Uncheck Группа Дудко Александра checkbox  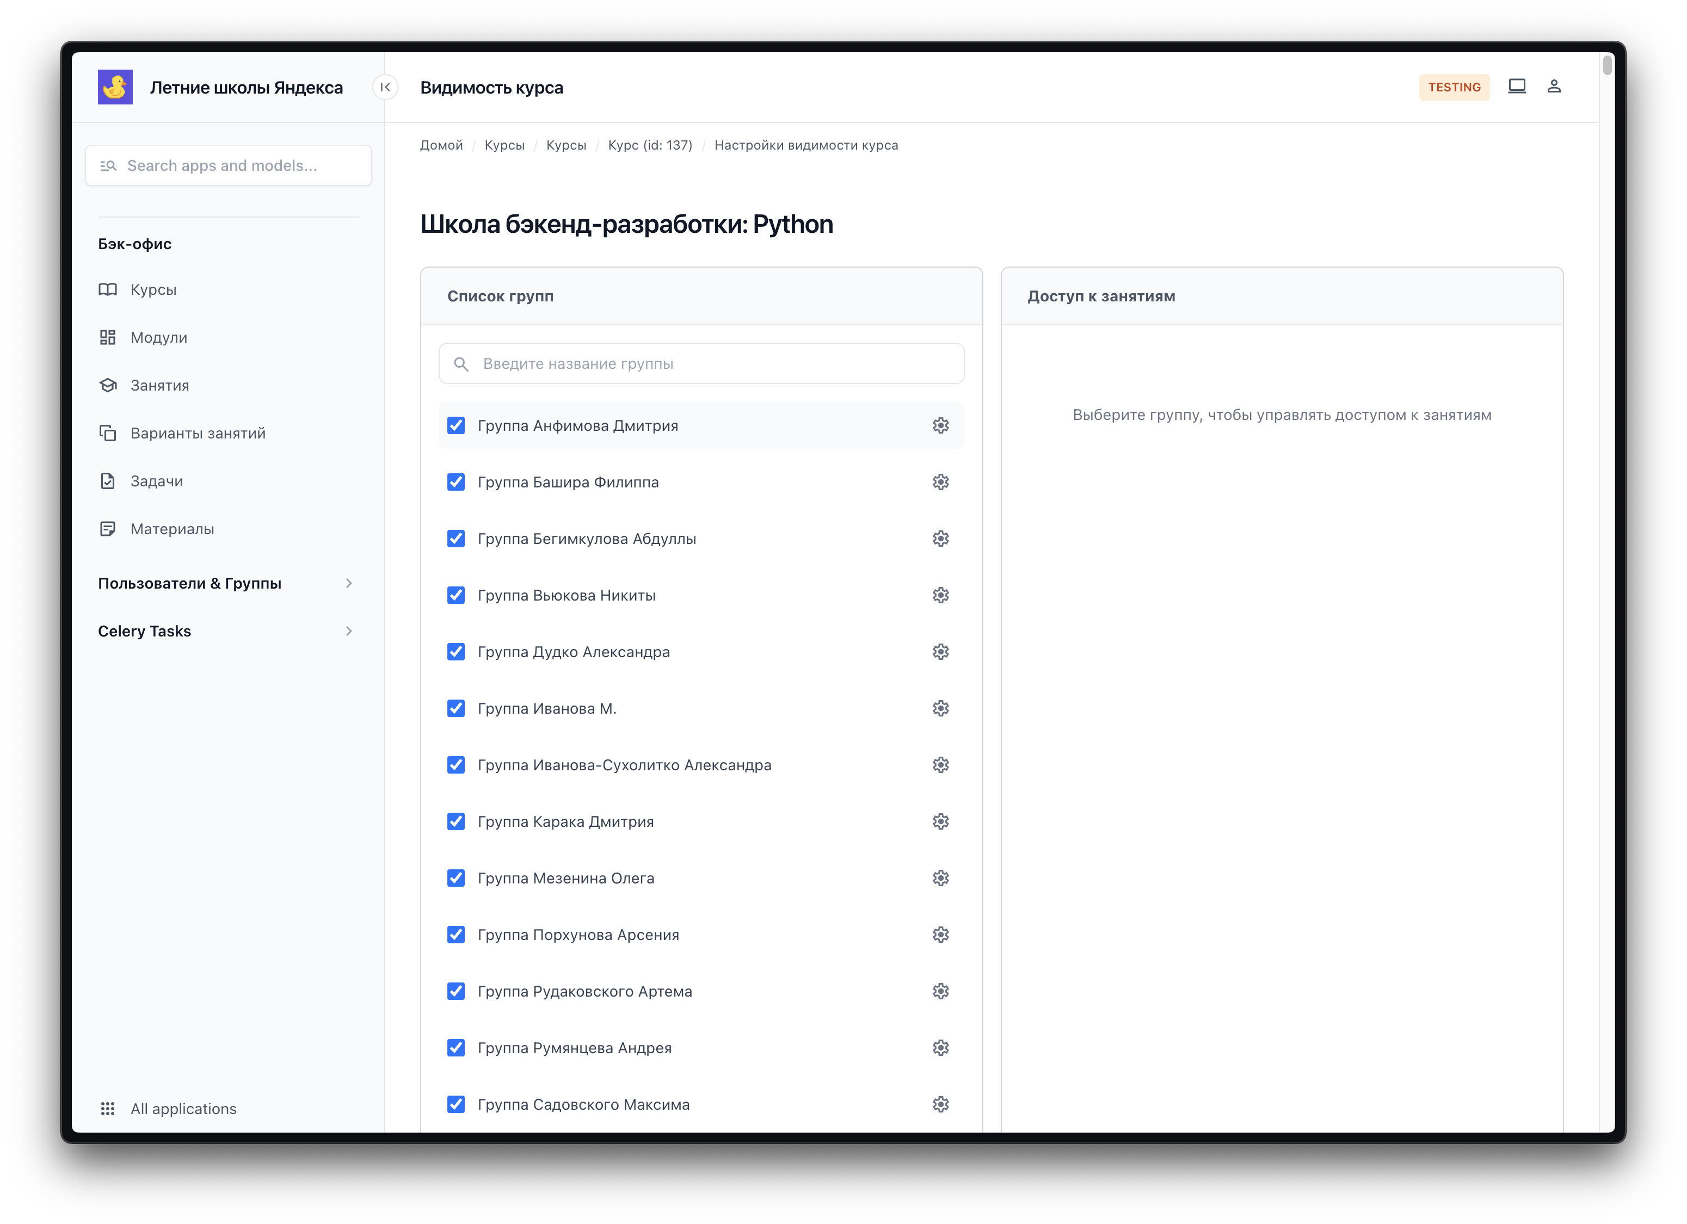[456, 651]
